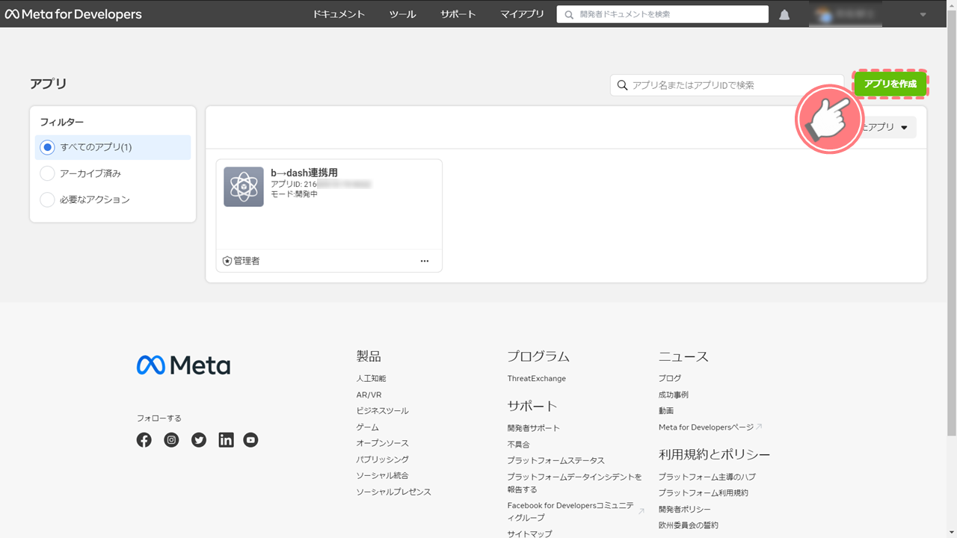Click the page vertical scrollbar
The height and width of the screenshot is (538, 957).
tap(952, 224)
